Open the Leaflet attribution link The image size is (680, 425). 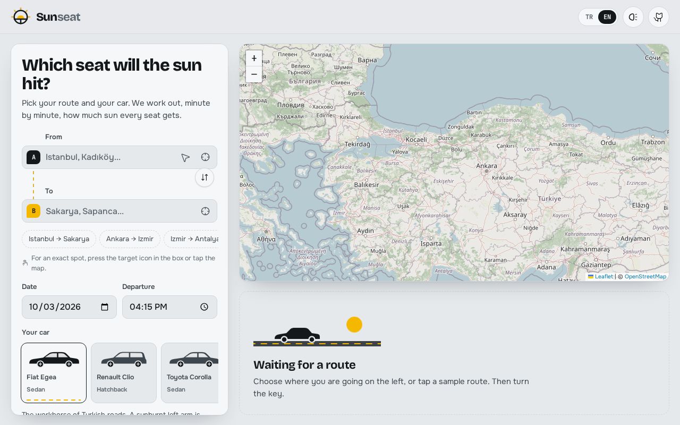click(x=600, y=277)
